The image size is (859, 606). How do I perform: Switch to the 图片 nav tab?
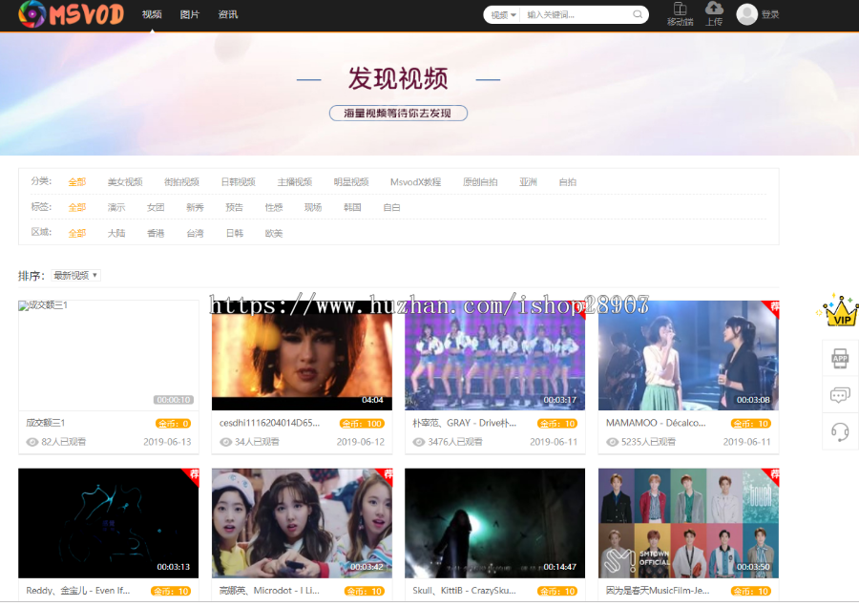(x=190, y=15)
